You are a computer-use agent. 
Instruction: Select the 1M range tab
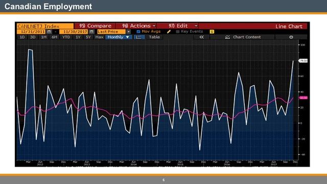[x=43, y=37]
